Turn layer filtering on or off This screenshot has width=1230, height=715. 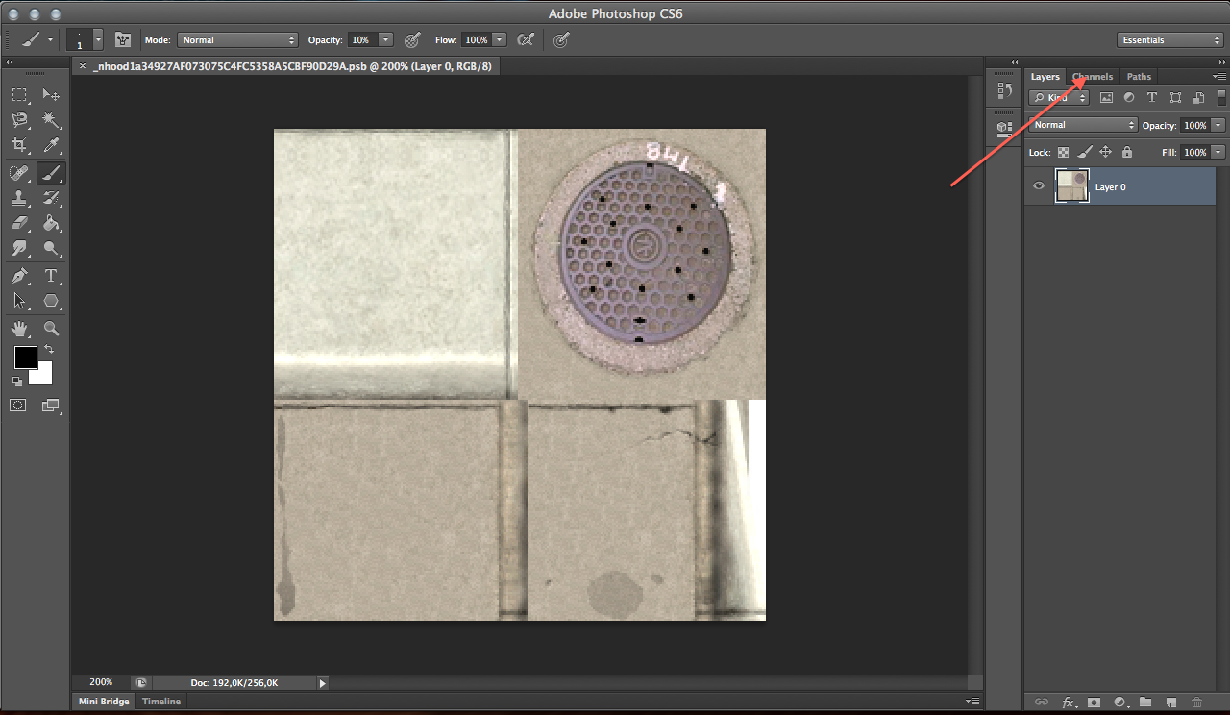[1222, 97]
